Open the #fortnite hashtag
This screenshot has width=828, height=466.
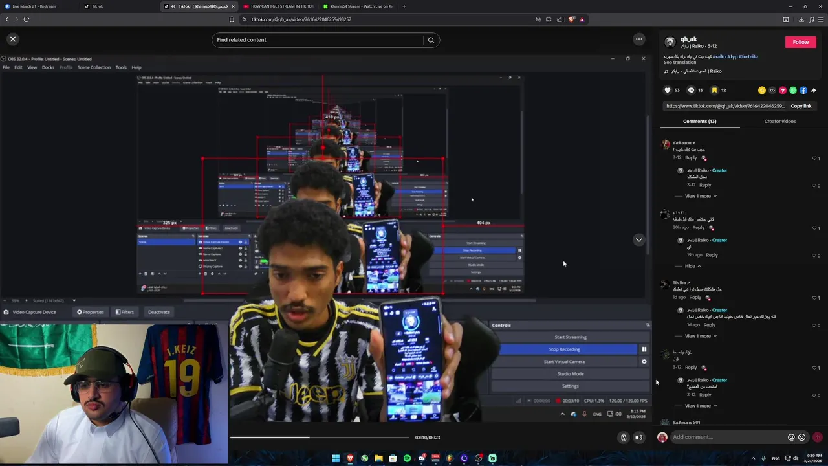click(748, 56)
